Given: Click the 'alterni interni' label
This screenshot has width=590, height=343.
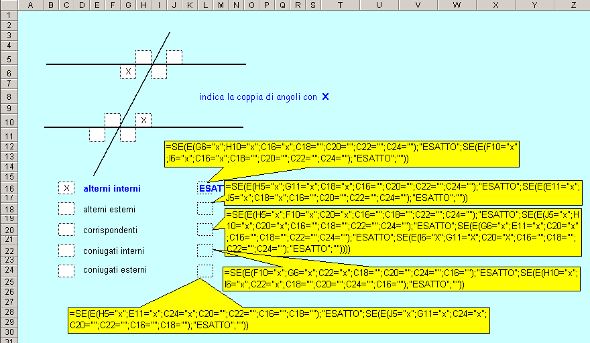Looking at the screenshot, I should [112, 188].
